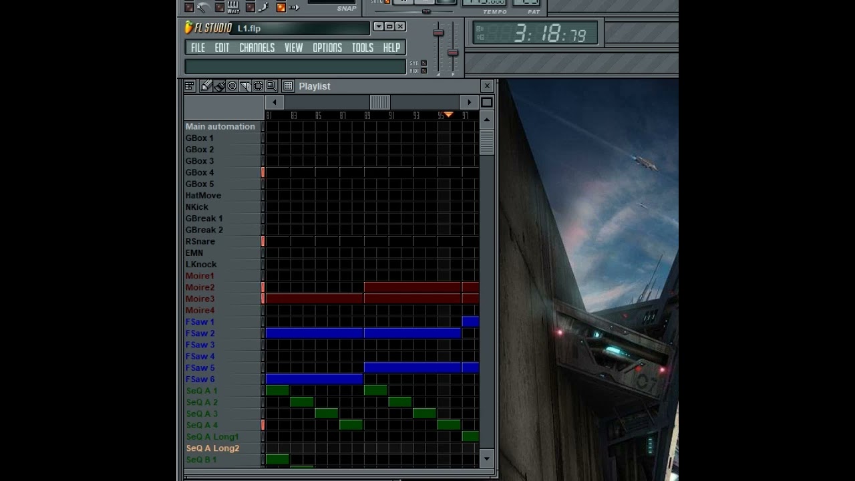The height and width of the screenshot is (481, 855).
Task: Click the FSaw 6 blue pattern block
Action: (x=315, y=379)
